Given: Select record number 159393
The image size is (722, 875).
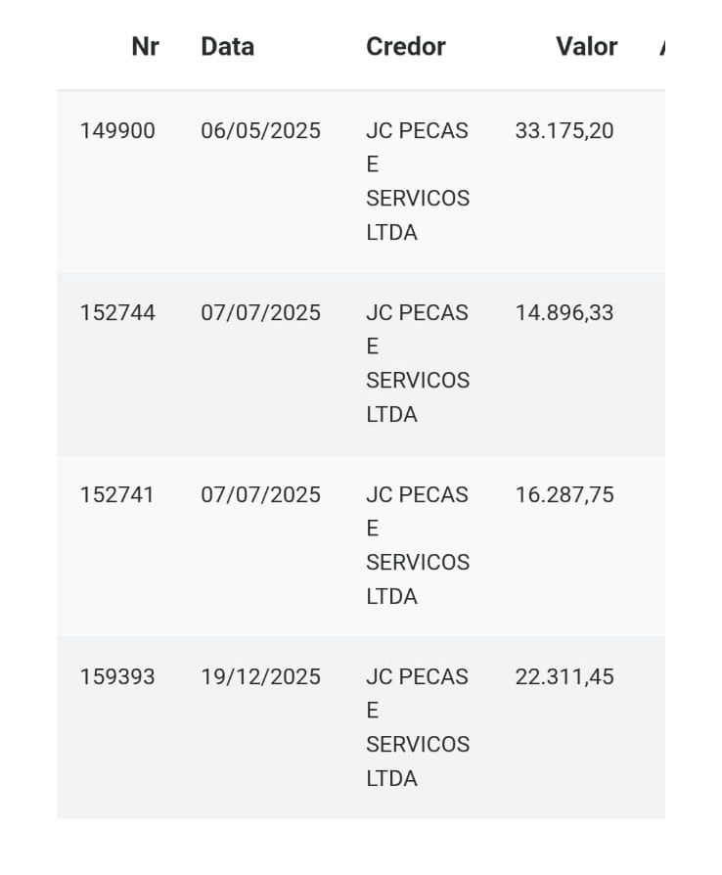Looking at the screenshot, I should click(x=117, y=676).
